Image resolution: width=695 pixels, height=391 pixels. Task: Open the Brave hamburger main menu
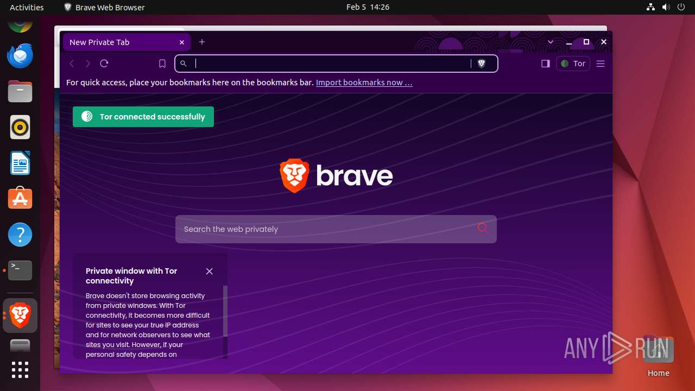pos(601,64)
